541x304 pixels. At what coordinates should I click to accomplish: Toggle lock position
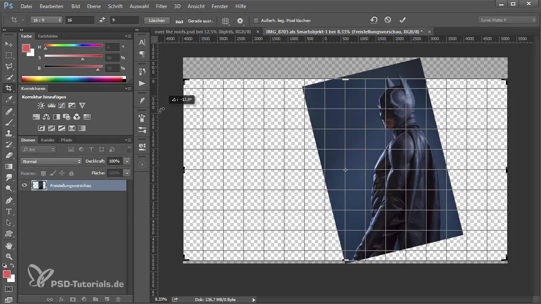point(62,173)
